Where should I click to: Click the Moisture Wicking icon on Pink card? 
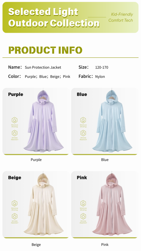tap(83, 204)
